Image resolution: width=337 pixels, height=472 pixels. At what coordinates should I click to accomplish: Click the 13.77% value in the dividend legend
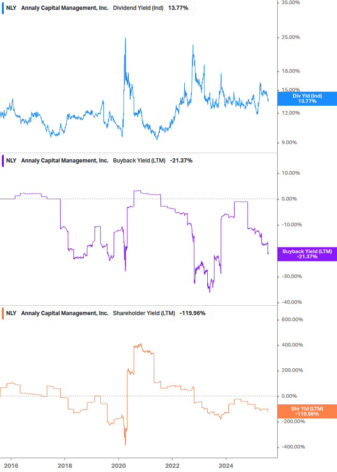[178, 8]
